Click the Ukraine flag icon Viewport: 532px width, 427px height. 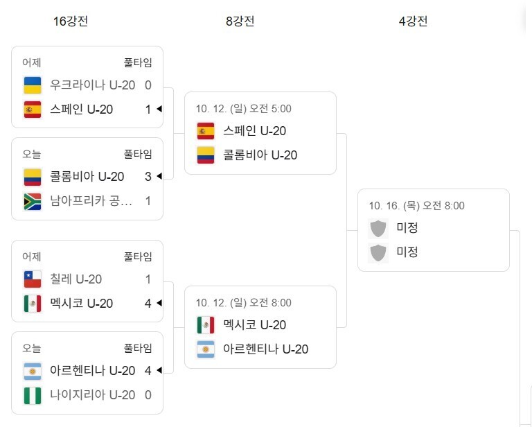tap(32, 85)
